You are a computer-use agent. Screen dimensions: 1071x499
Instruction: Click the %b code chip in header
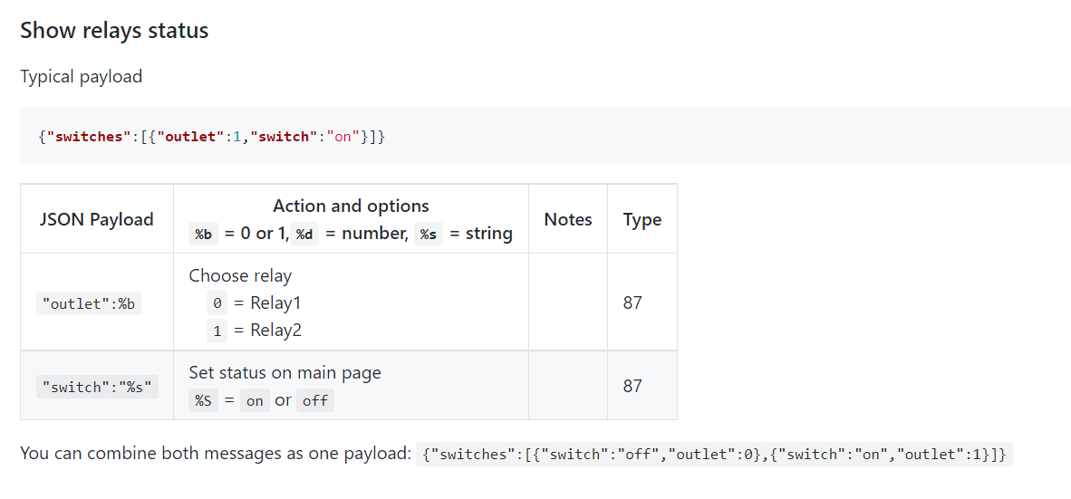point(202,235)
